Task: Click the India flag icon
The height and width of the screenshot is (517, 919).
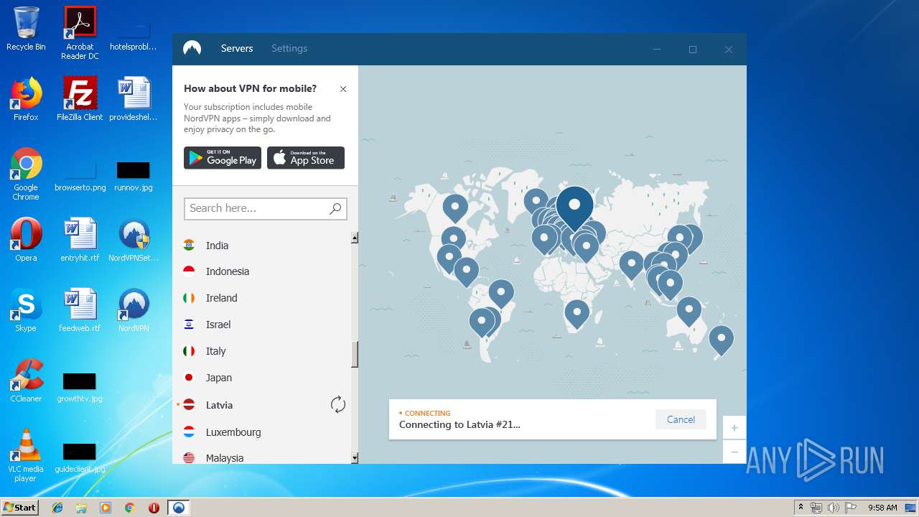Action: point(189,245)
